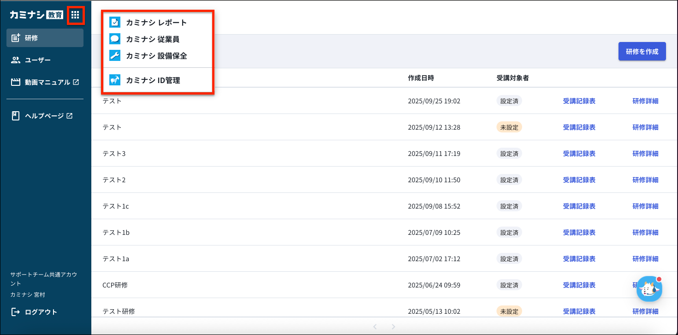678x335 pixels.
Task: Click the date 2025/07/09 10:25
Action: tap(434, 232)
